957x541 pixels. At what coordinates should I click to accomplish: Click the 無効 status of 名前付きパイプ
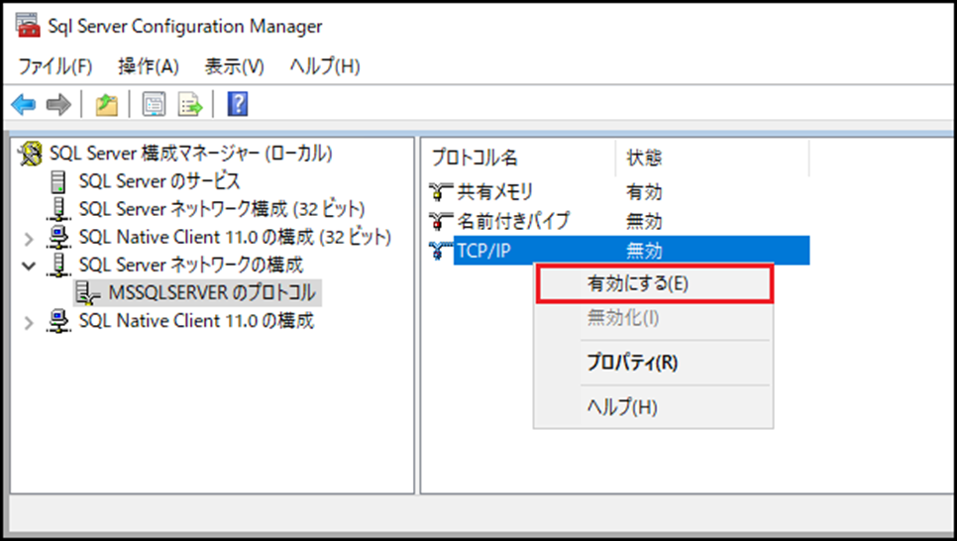click(644, 221)
